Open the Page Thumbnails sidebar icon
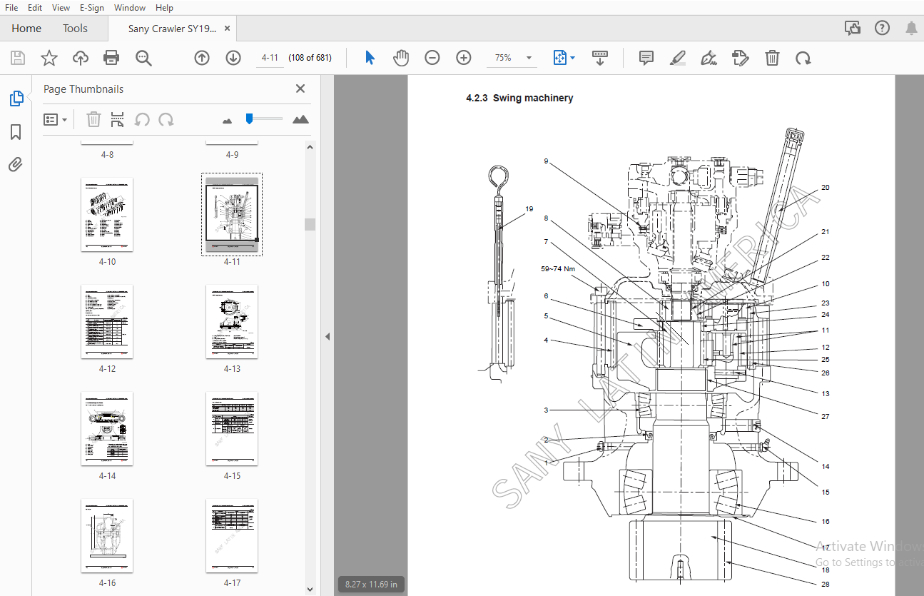Image resolution: width=924 pixels, height=596 pixels. (x=16, y=99)
